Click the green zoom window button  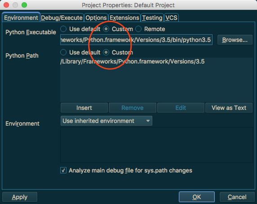coord(24,5)
